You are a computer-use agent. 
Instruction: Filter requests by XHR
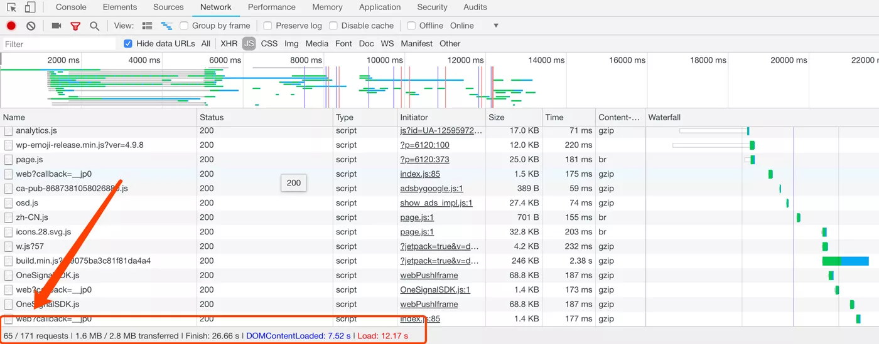coord(229,44)
